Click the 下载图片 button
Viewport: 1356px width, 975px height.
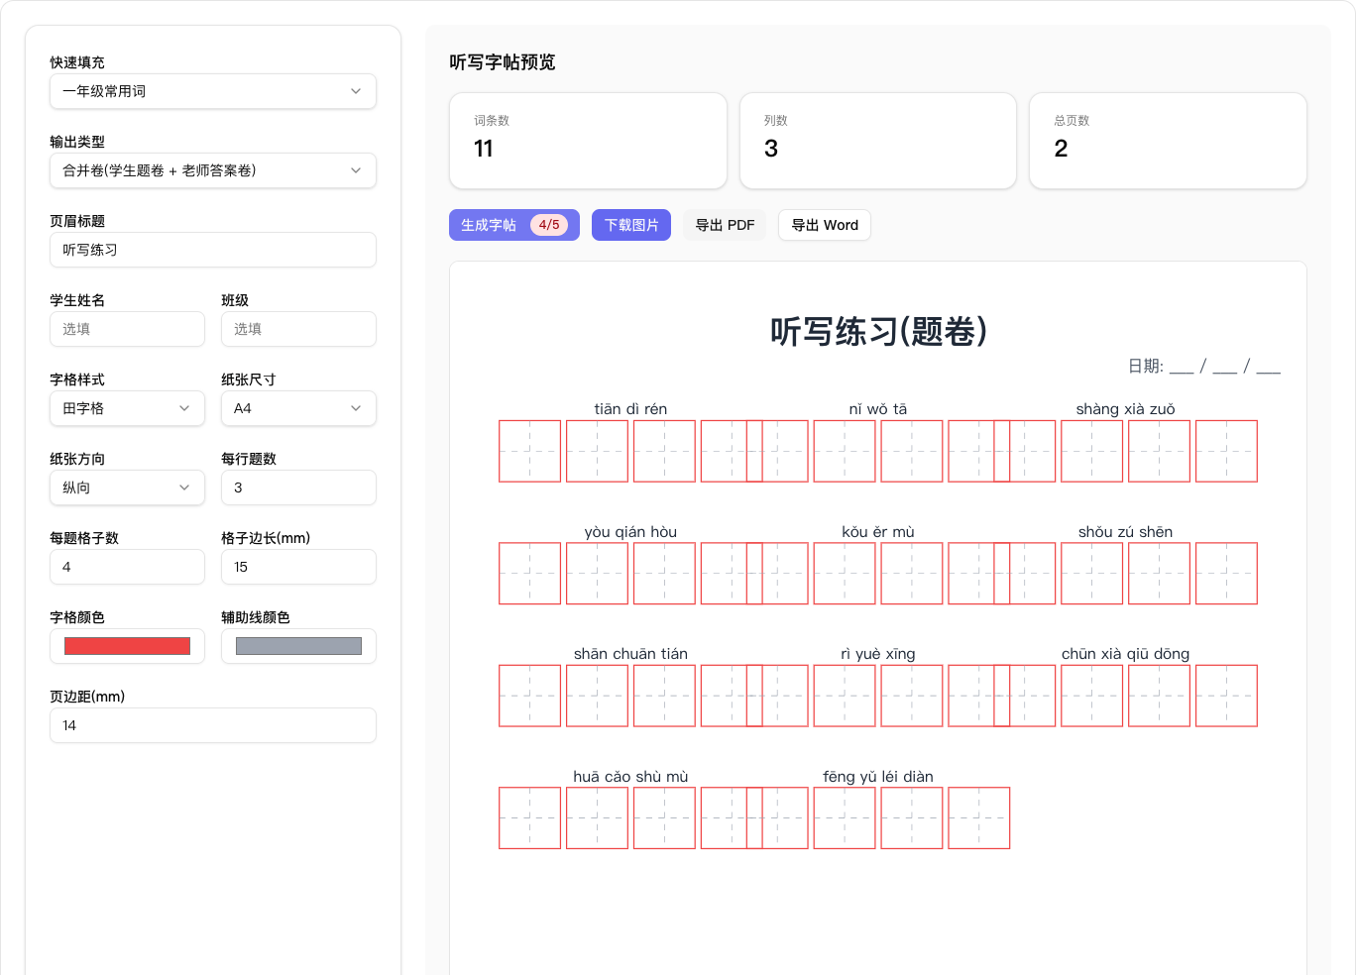(631, 225)
